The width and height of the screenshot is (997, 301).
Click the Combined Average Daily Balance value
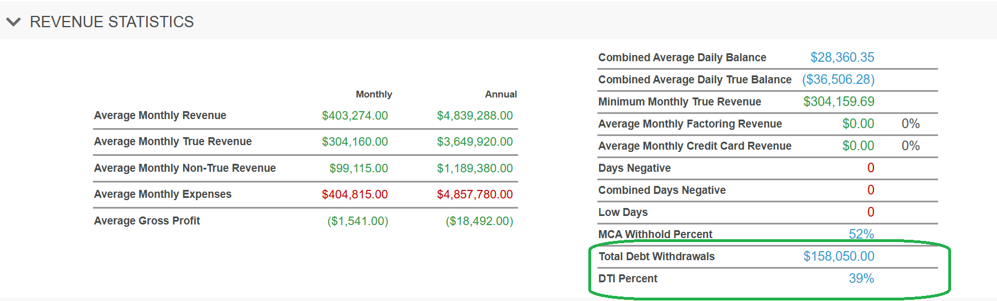(842, 57)
